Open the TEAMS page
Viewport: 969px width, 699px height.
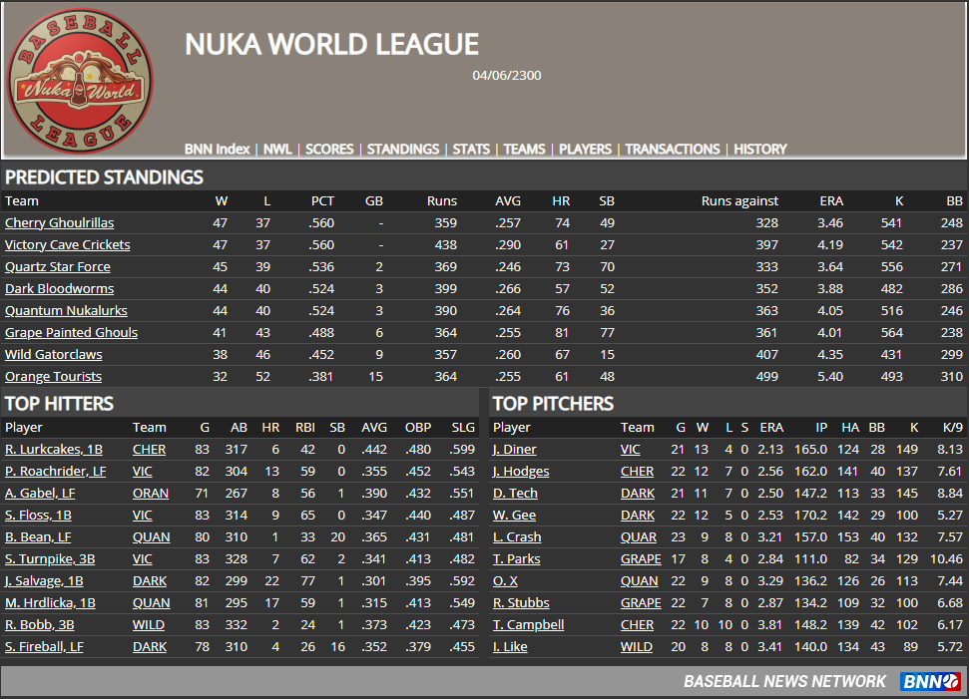(x=524, y=149)
